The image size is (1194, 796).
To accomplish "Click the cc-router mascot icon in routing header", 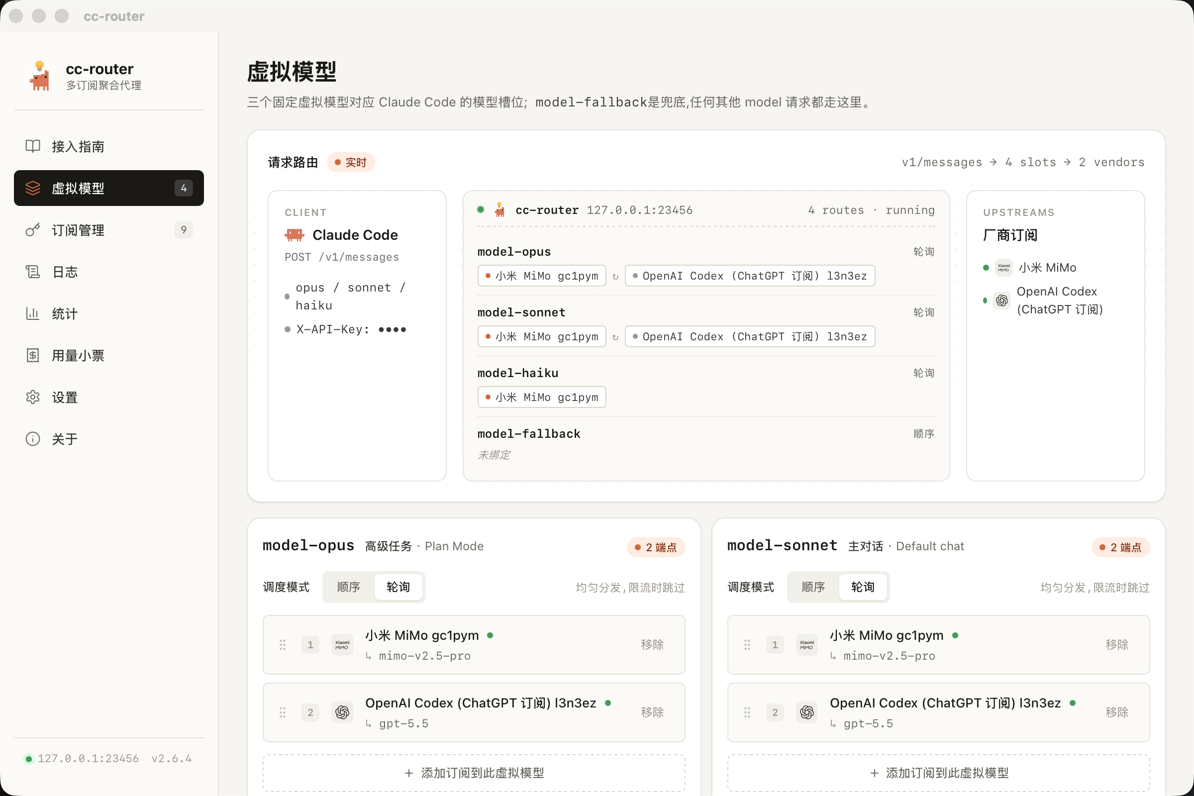I will pyautogui.click(x=499, y=209).
